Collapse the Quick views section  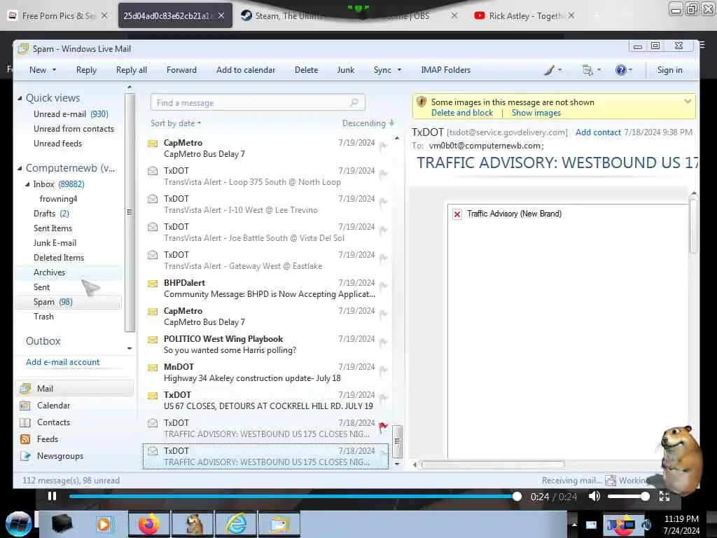point(20,98)
